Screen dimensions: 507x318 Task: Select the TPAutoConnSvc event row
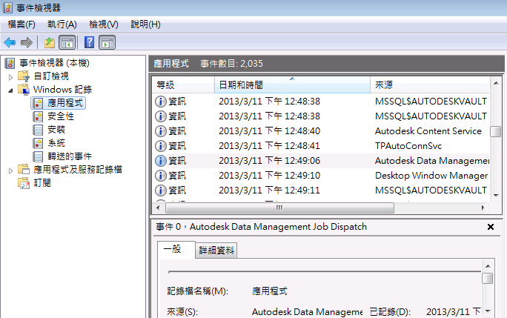[321, 146]
